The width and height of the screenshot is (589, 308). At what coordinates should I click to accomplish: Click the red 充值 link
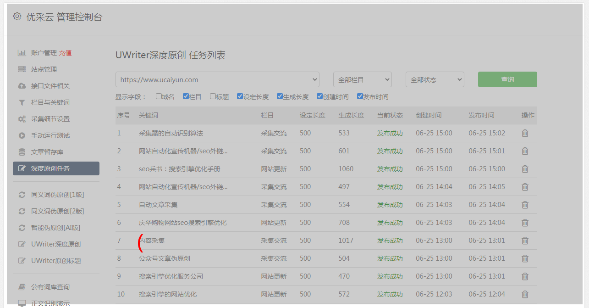[x=65, y=53]
